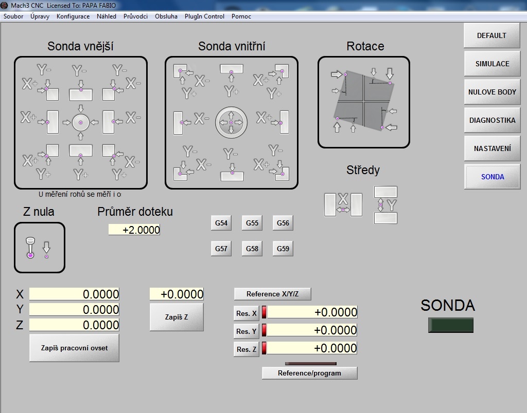Click the outer circle center probe icon
The image size is (527, 413).
tap(81, 122)
